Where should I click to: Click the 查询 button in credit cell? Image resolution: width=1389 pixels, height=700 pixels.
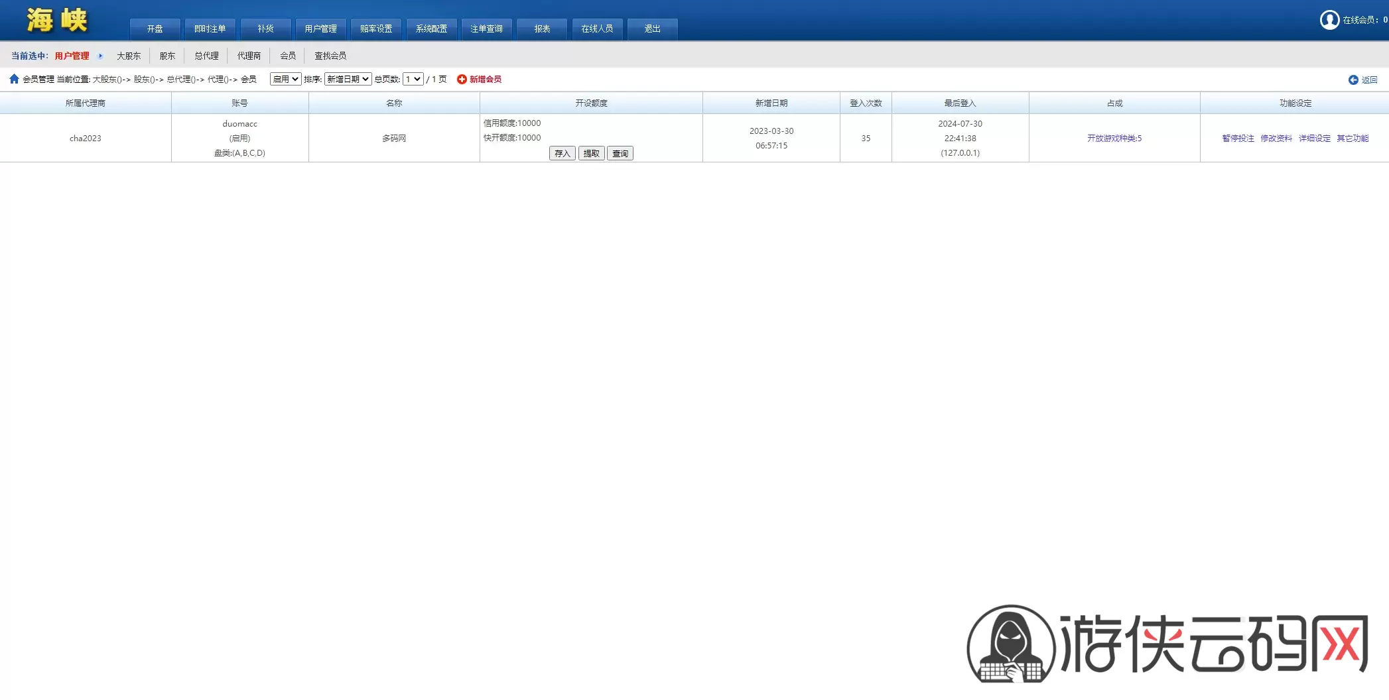click(620, 154)
